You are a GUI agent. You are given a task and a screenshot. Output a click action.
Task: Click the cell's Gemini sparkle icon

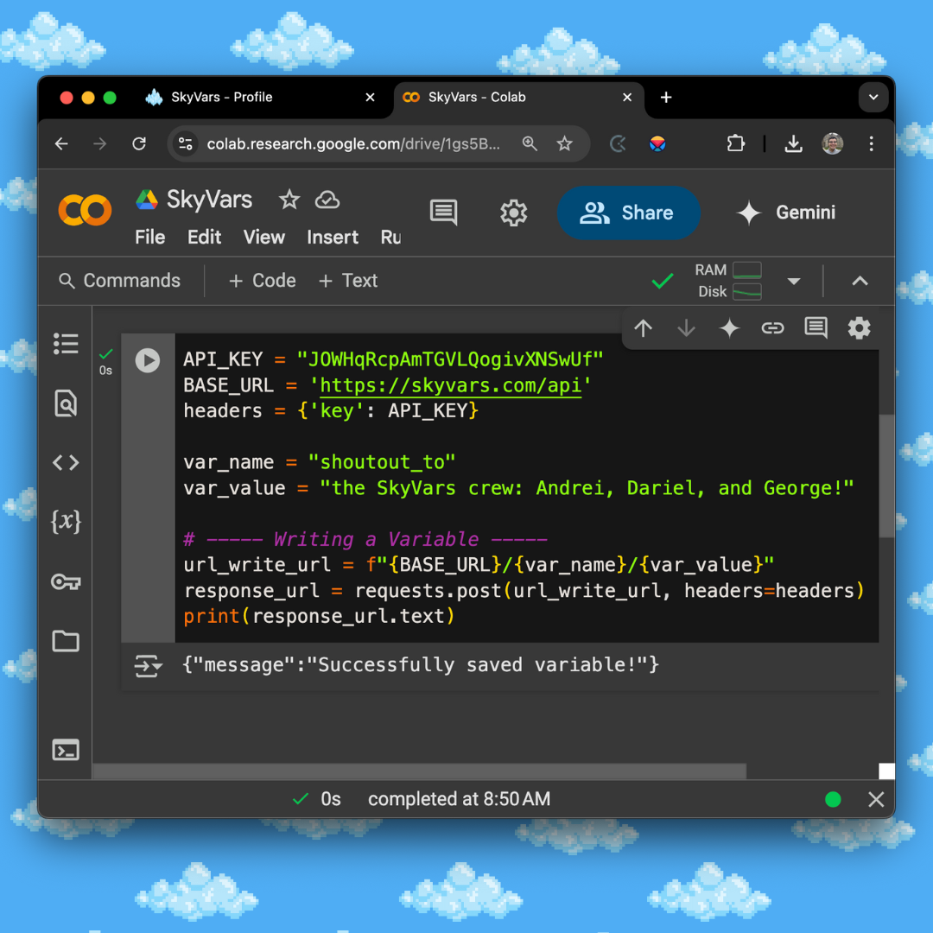729,328
